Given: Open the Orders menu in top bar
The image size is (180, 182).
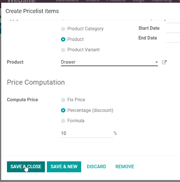Looking at the screenshot, I should coord(93,1).
